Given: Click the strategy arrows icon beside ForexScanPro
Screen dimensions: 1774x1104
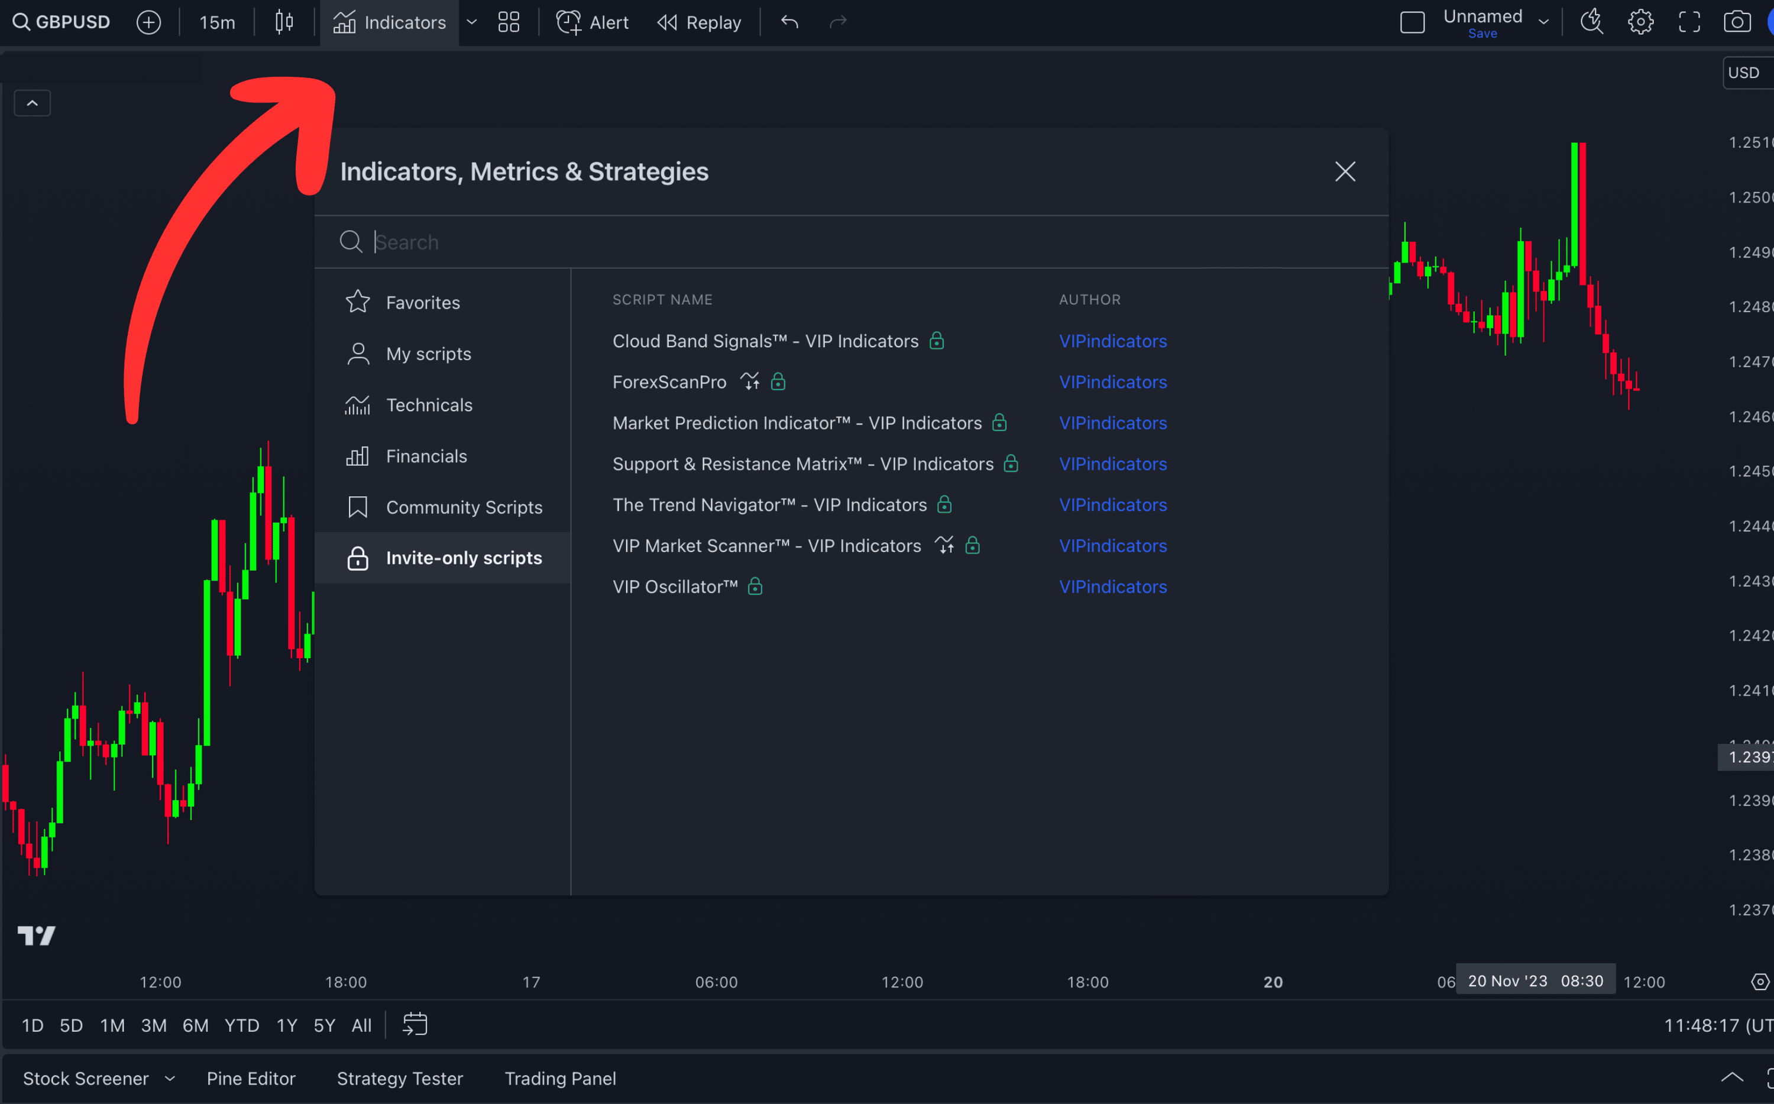Looking at the screenshot, I should tap(750, 381).
